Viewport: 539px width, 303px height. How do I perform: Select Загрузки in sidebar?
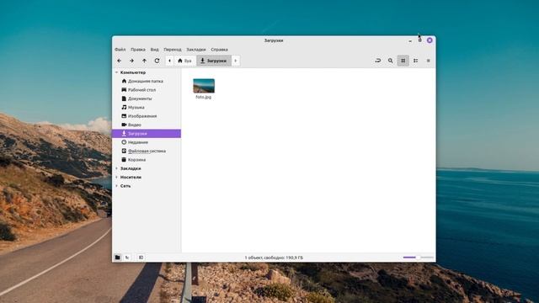point(147,134)
